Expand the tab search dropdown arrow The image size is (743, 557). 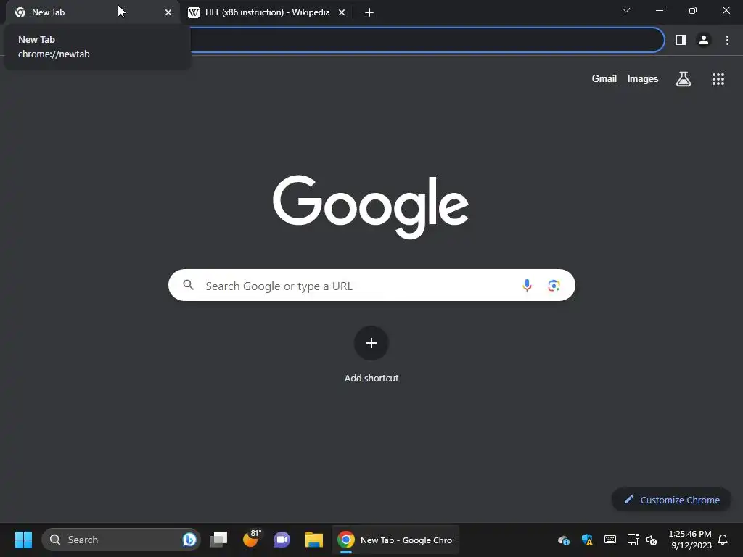coord(626,10)
